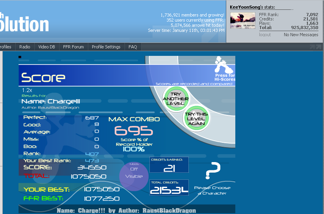Click the logout link

coord(265,35)
